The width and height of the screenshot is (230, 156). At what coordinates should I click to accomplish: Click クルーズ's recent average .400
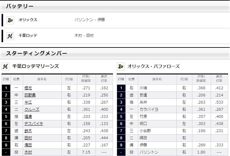(x=104, y=109)
